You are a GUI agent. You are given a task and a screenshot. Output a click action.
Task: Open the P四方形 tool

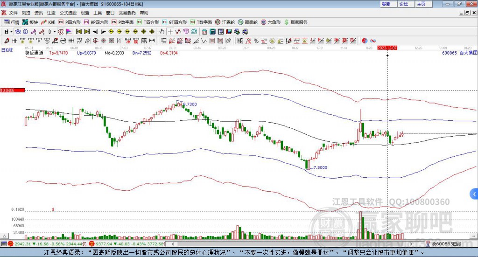pos(70,22)
